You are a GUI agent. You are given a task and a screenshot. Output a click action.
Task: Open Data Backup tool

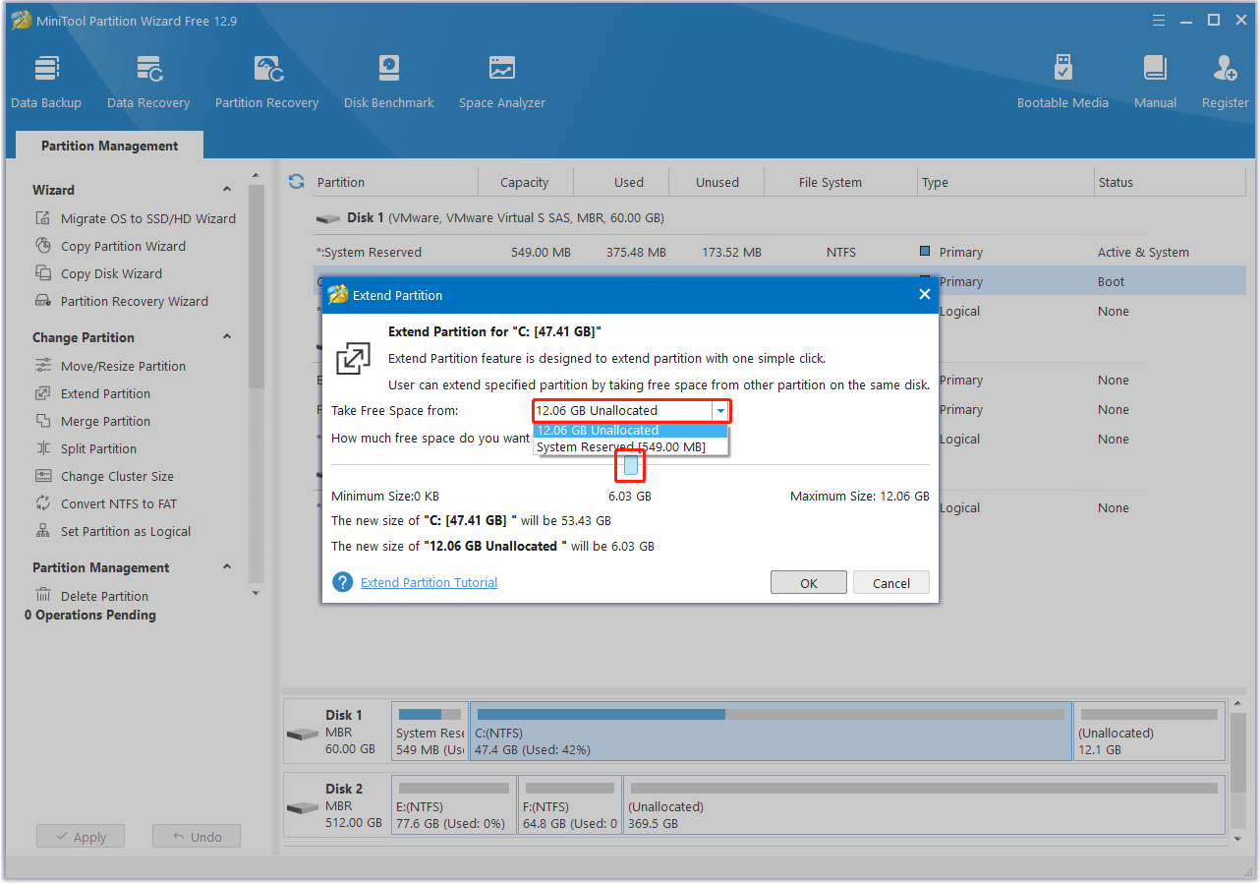[46, 82]
